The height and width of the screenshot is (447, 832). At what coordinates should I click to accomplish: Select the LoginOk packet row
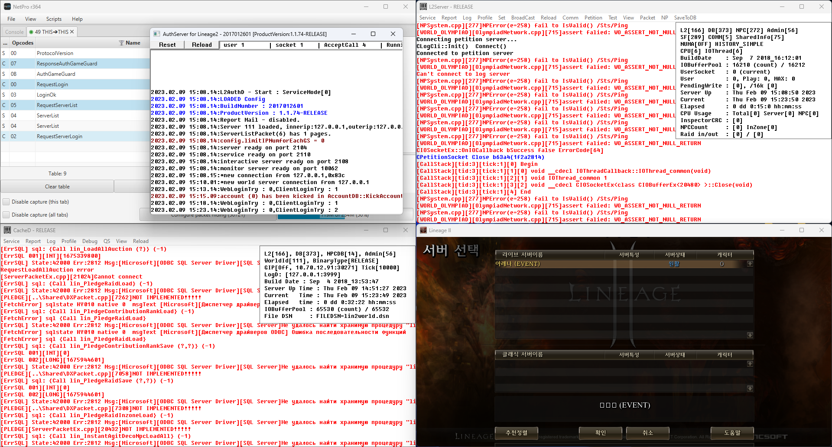click(x=75, y=95)
